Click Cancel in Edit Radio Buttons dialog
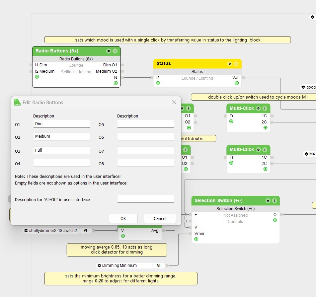Screen dimensions: 316x297 [160, 218]
